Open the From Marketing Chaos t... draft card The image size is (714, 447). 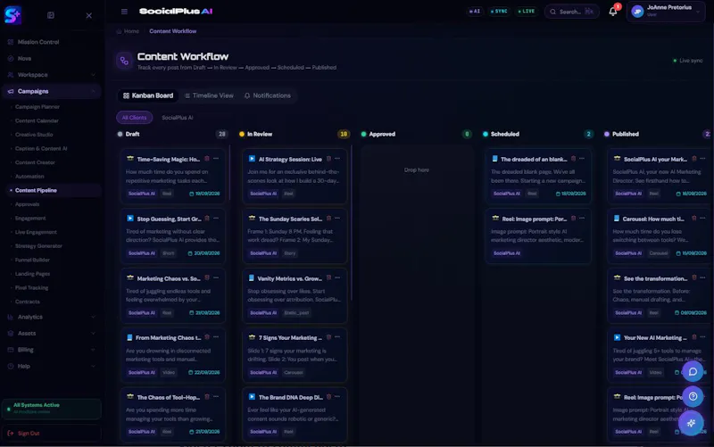click(172, 355)
